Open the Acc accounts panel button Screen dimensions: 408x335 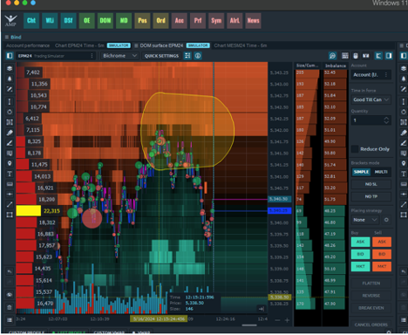(180, 21)
